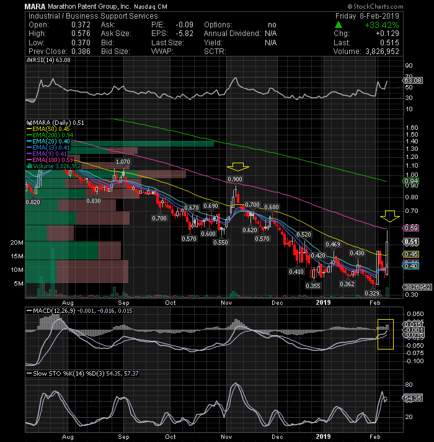Click the EMA(100) 0.59 legend entry

point(50,160)
